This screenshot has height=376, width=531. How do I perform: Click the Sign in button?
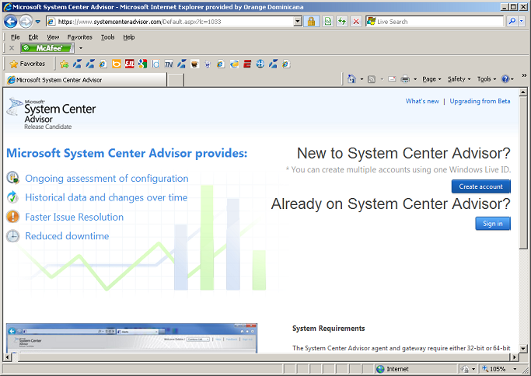[x=493, y=224]
